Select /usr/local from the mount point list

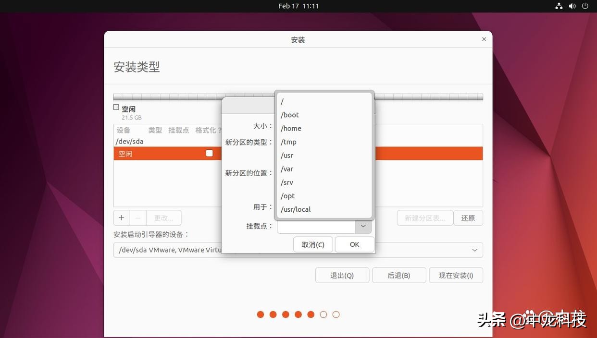pyautogui.click(x=295, y=209)
